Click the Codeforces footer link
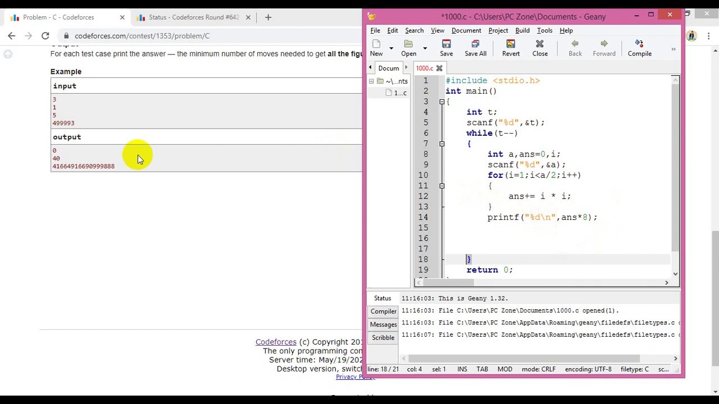Image resolution: width=719 pixels, height=404 pixels. [275, 342]
